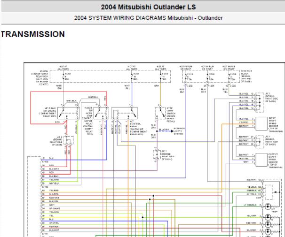Click the A/T TEMP sensor symbol
Image resolution: width=285 pixels, height=237 pixels.
268,206
